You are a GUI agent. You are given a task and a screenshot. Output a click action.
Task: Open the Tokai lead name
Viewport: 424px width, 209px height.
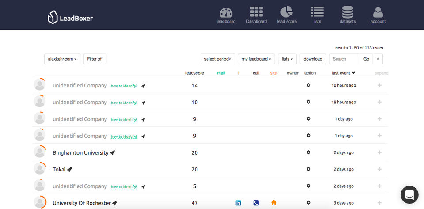point(59,170)
